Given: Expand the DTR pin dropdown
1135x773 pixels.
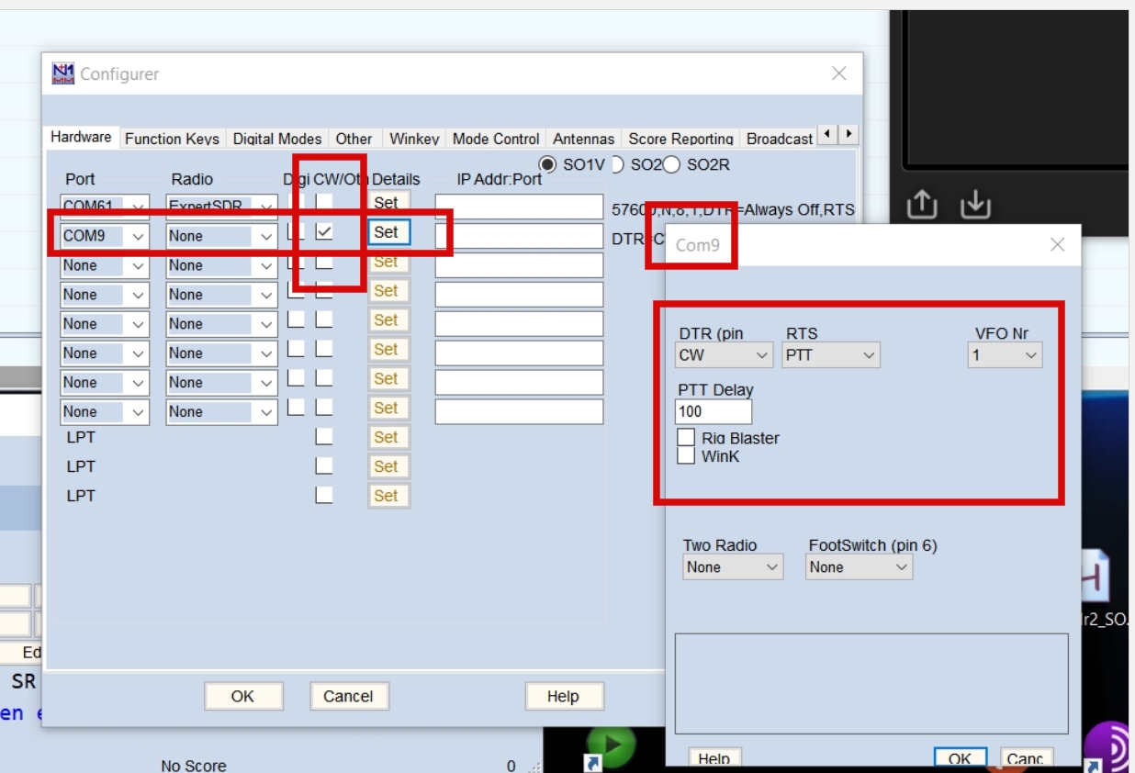Looking at the screenshot, I should tap(725, 355).
